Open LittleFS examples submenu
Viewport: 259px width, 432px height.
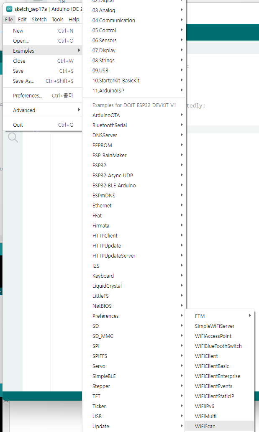click(134, 296)
